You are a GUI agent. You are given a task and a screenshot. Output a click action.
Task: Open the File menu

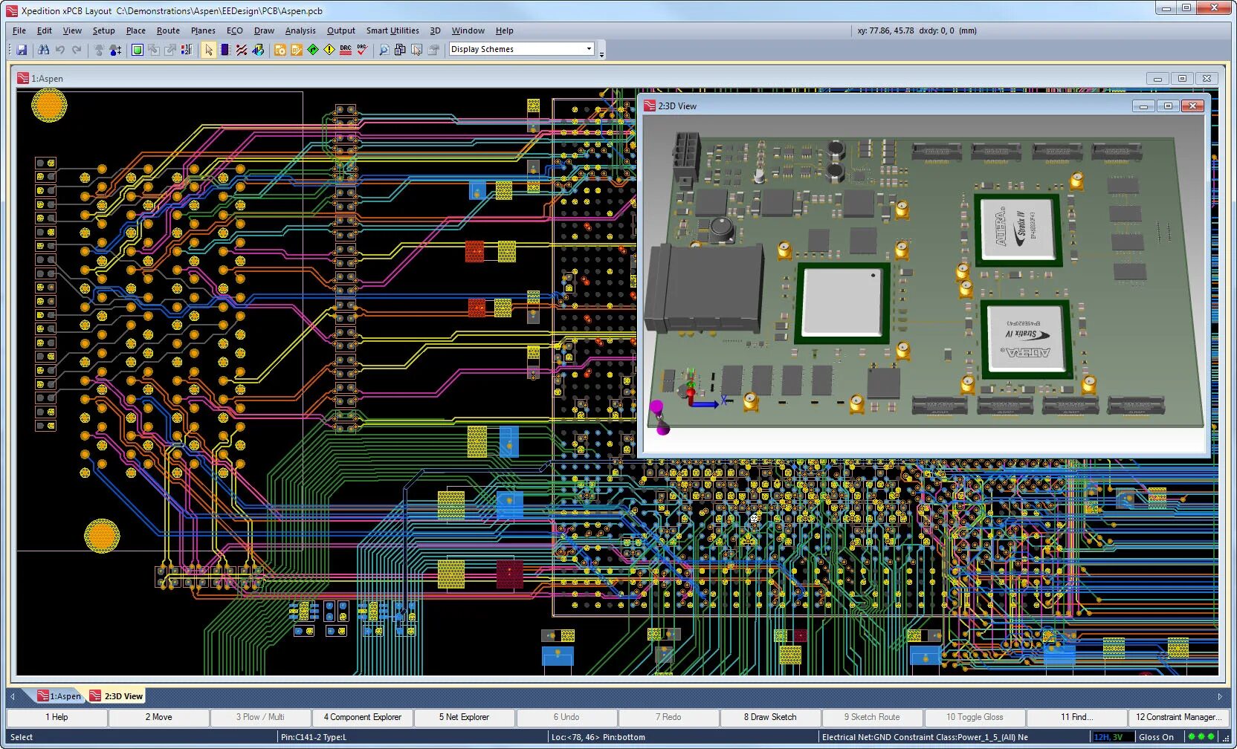19,30
